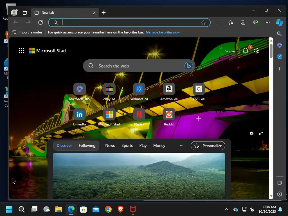
Task: Open Microsoft 365 in sidebar
Action: [279, 45]
